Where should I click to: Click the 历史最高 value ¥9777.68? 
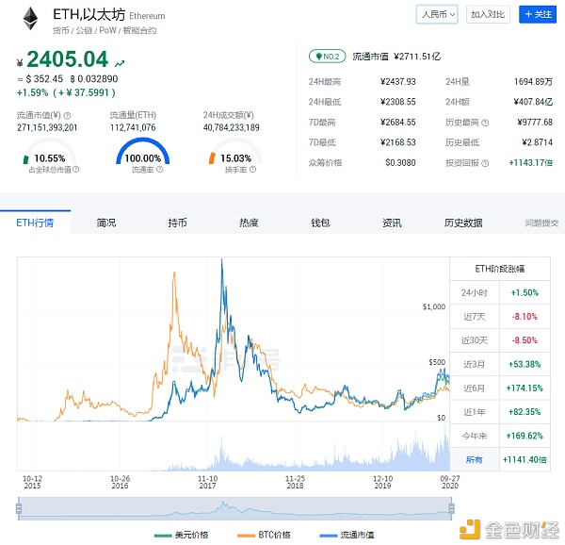(535, 123)
